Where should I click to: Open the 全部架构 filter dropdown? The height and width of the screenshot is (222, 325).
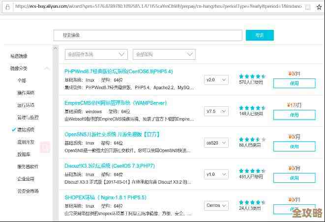164,54
